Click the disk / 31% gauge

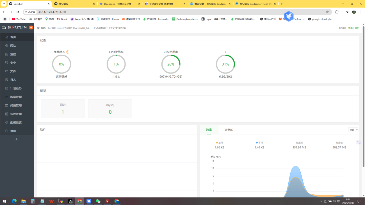[225, 64]
